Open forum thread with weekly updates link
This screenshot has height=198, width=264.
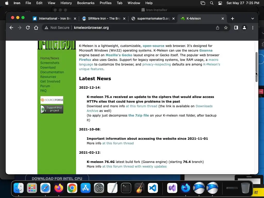tap(134, 166)
